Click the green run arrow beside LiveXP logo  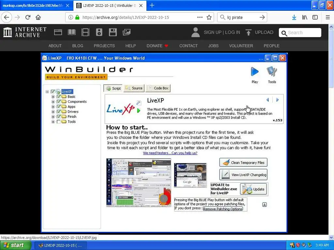pyautogui.click(x=139, y=111)
